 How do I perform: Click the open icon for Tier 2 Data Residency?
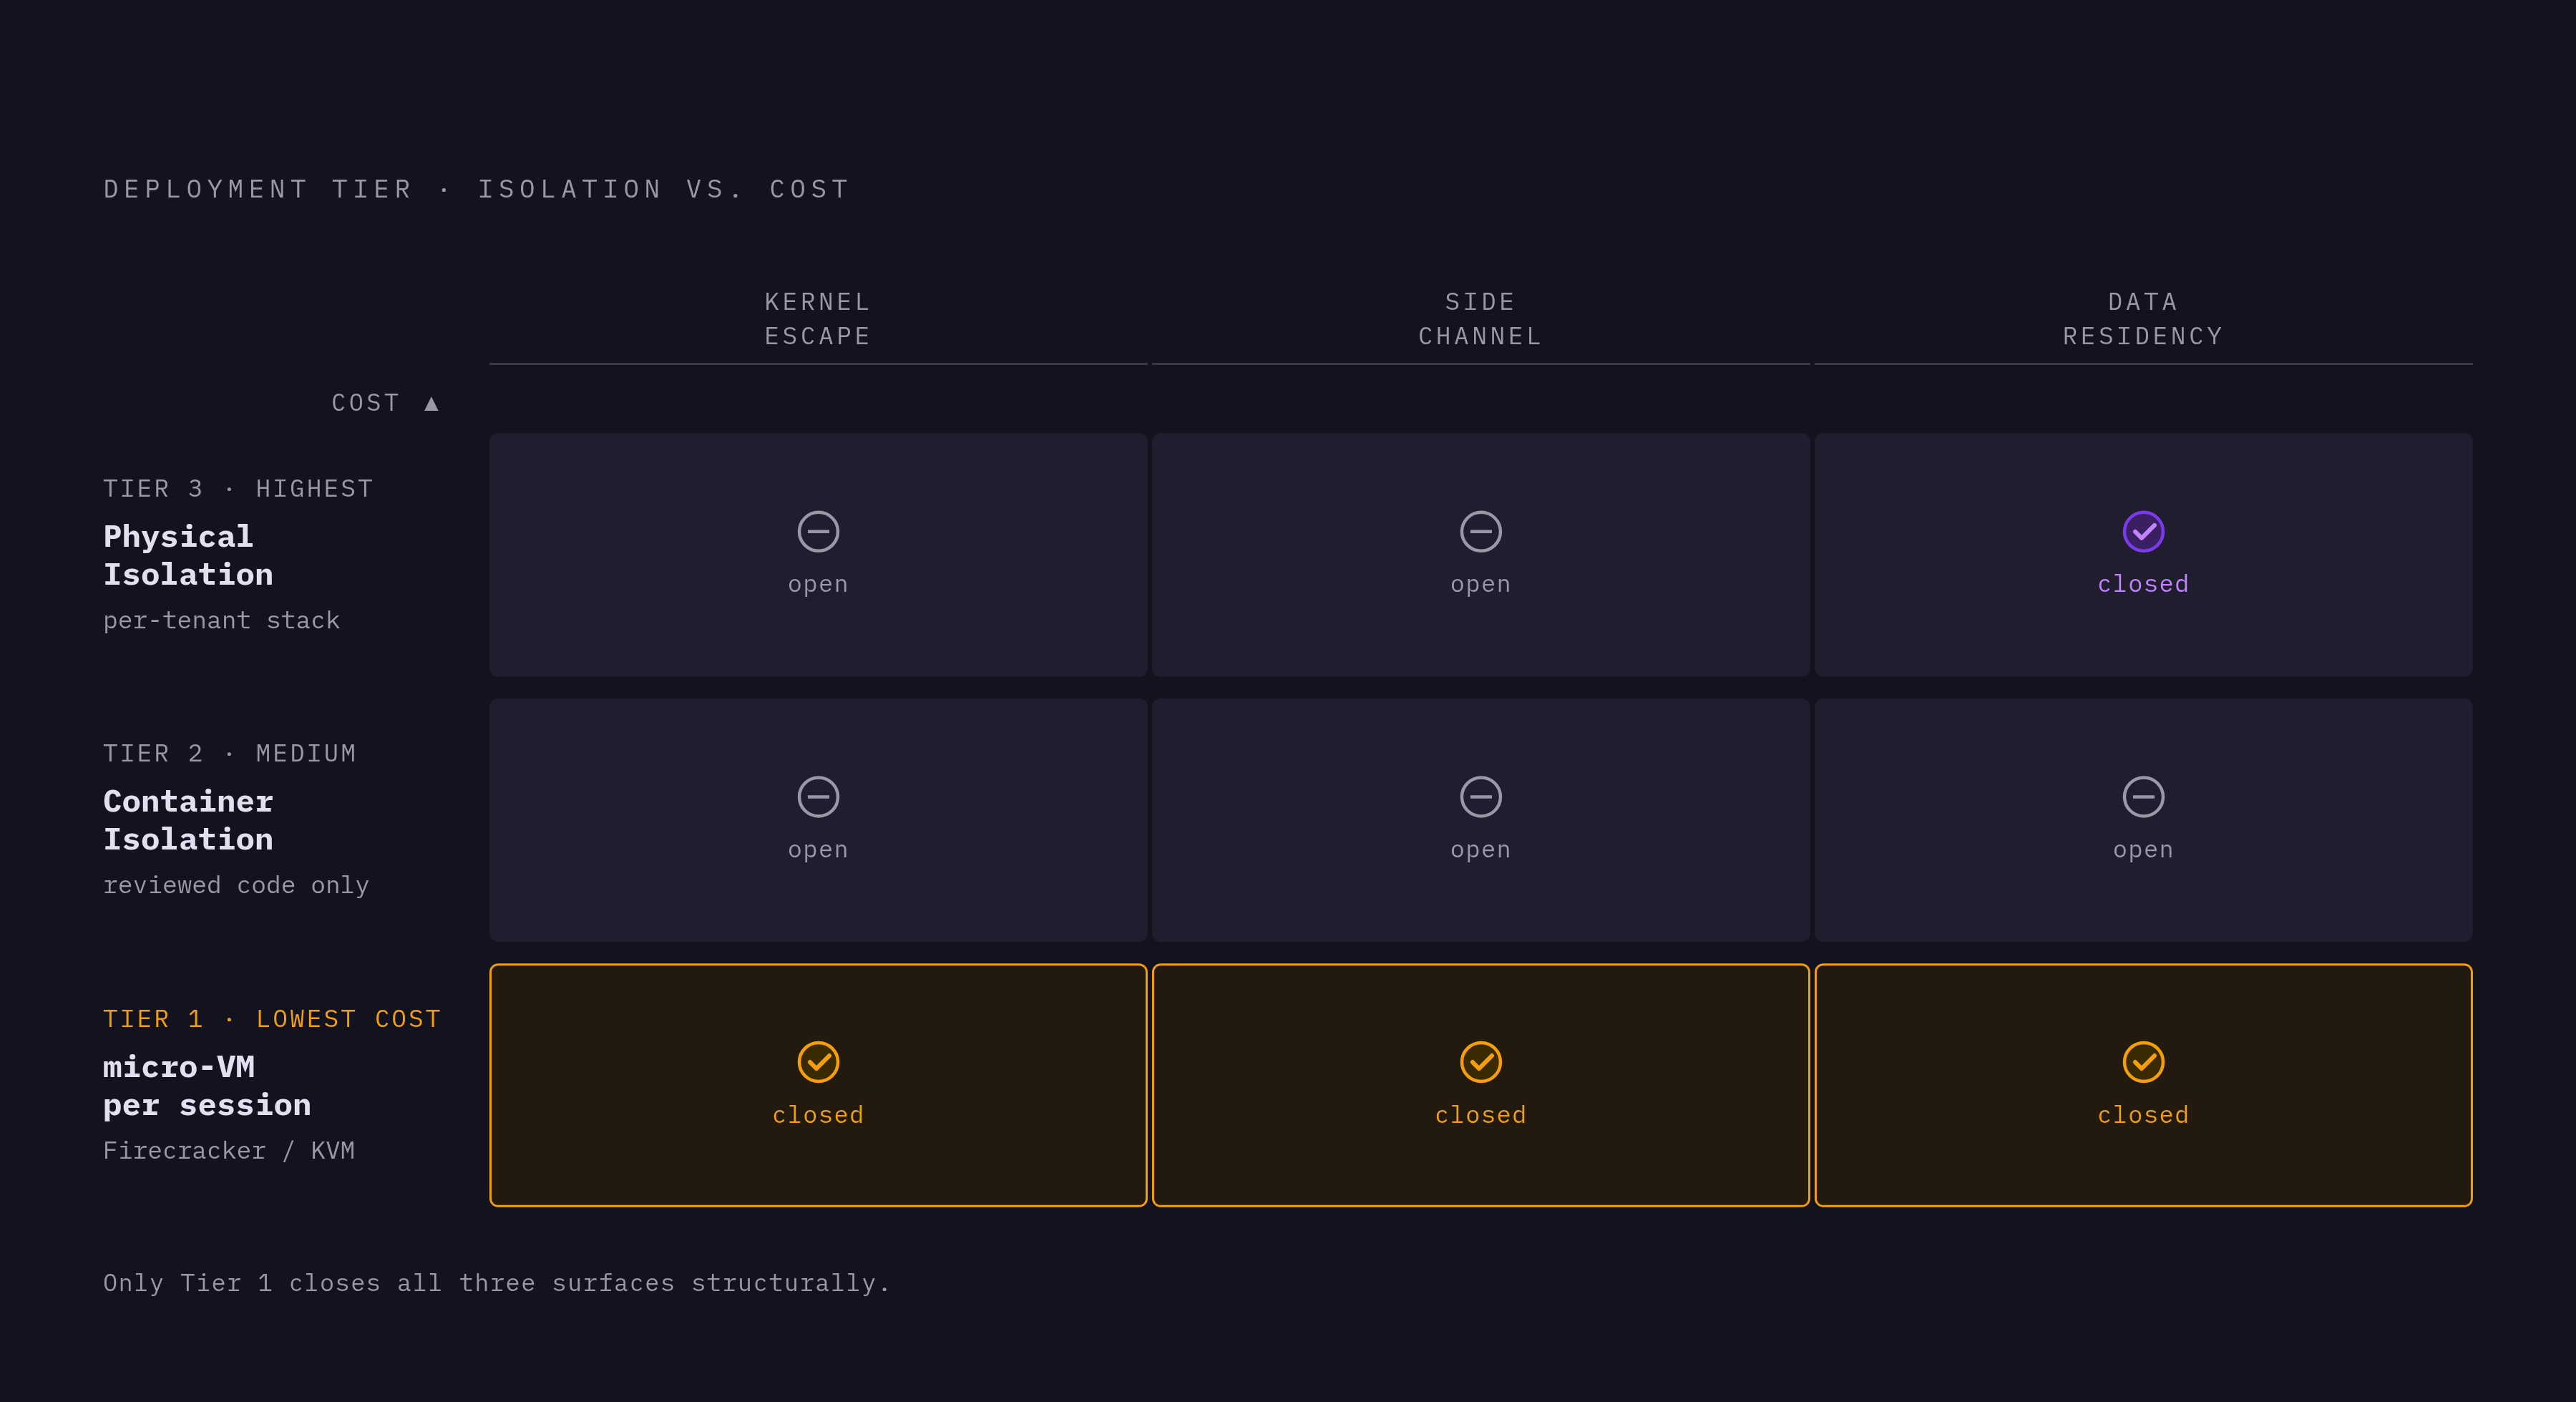coord(2143,797)
